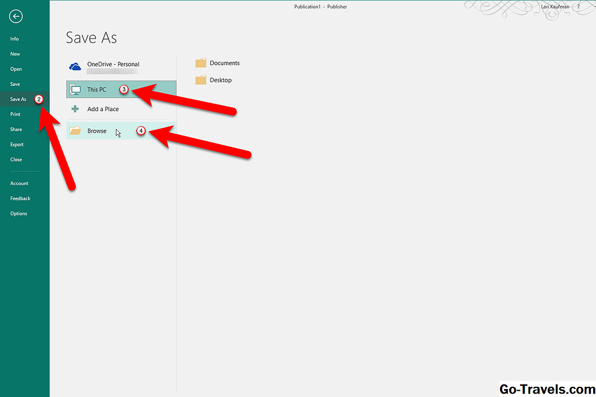Click the This PC computer icon
Viewport: 596px width, 397px height.
tap(75, 90)
